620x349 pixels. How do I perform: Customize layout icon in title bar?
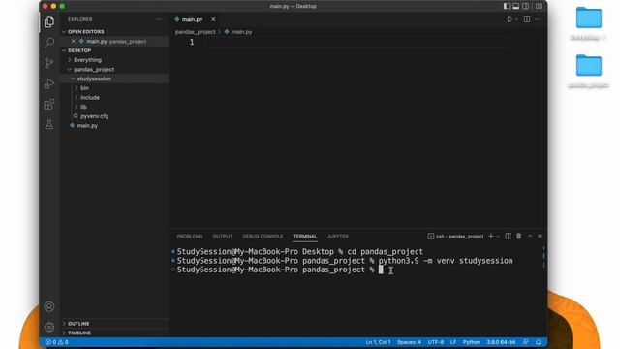[x=539, y=6]
